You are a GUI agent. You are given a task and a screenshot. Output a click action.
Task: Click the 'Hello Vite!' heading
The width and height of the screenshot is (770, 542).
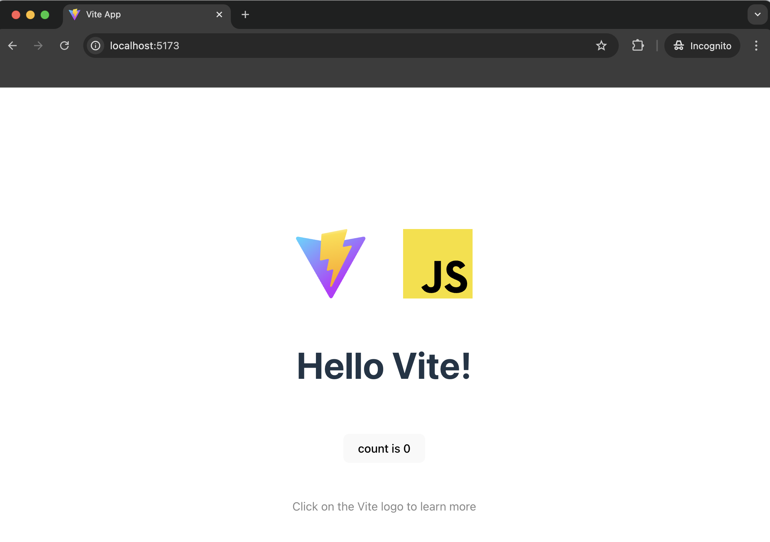click(x=384, y=366)
